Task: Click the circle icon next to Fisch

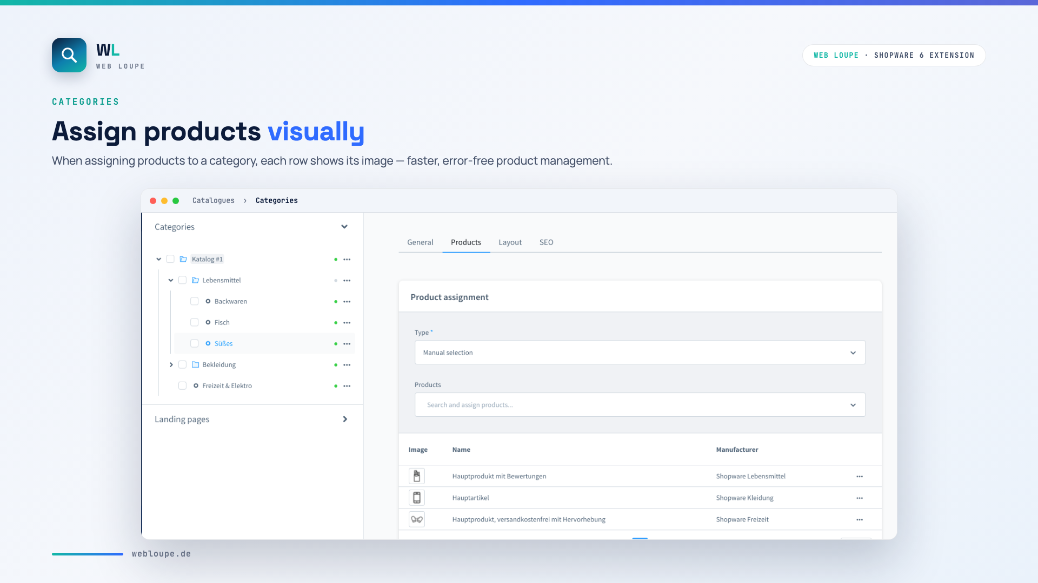Action: pyautogui.click(x=208, y=322)
